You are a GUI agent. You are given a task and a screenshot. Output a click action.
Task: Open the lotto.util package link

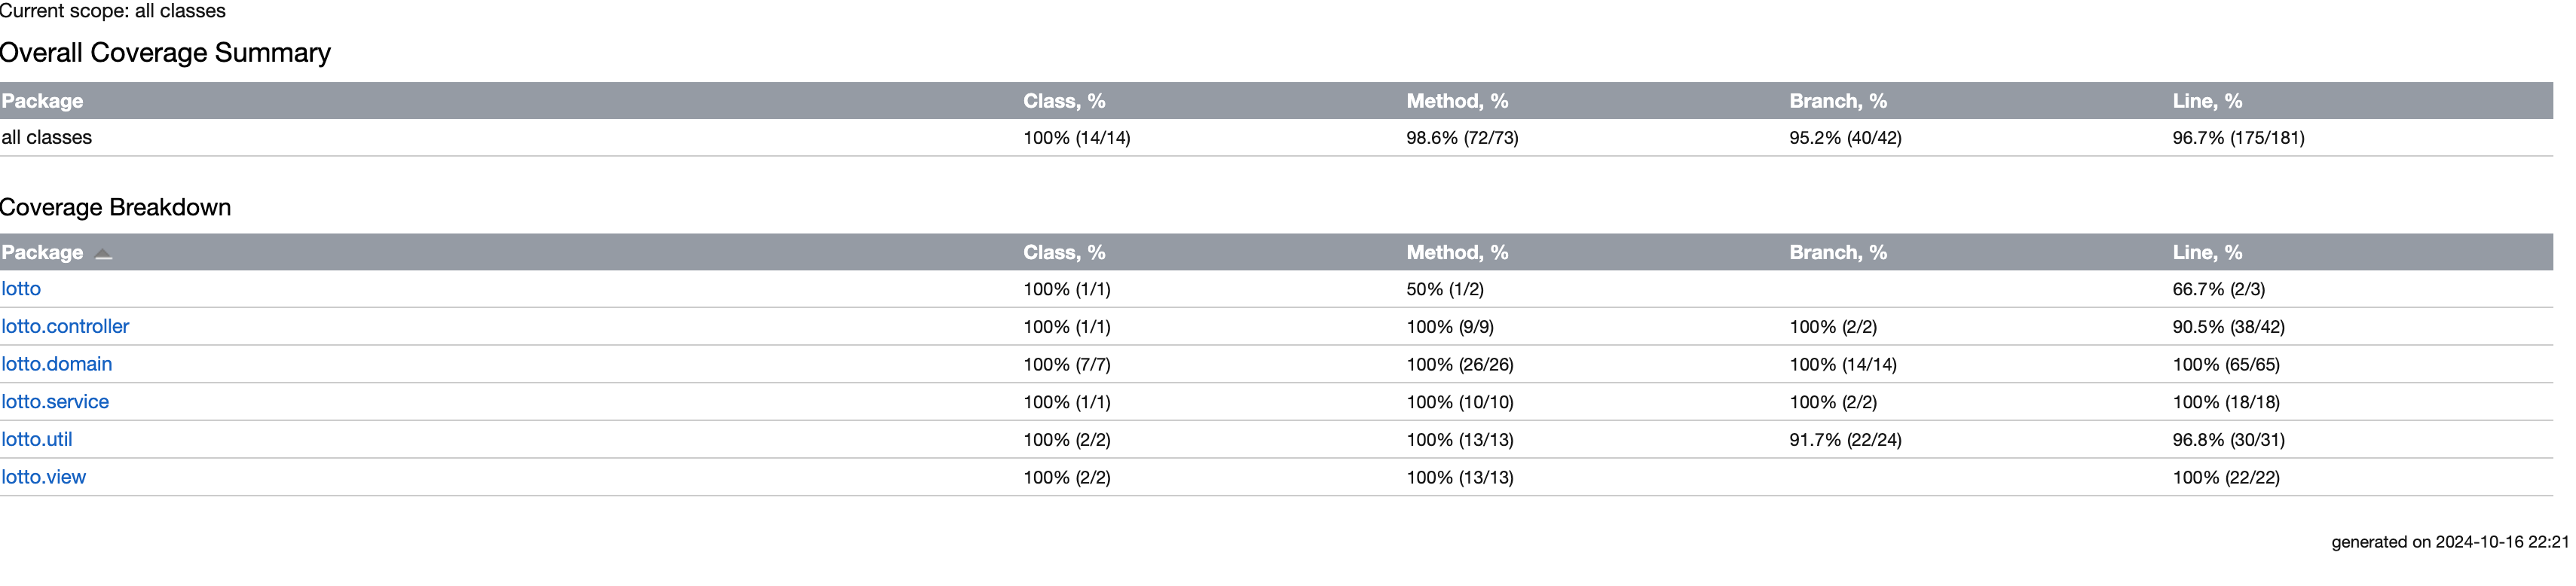(37, 440)
